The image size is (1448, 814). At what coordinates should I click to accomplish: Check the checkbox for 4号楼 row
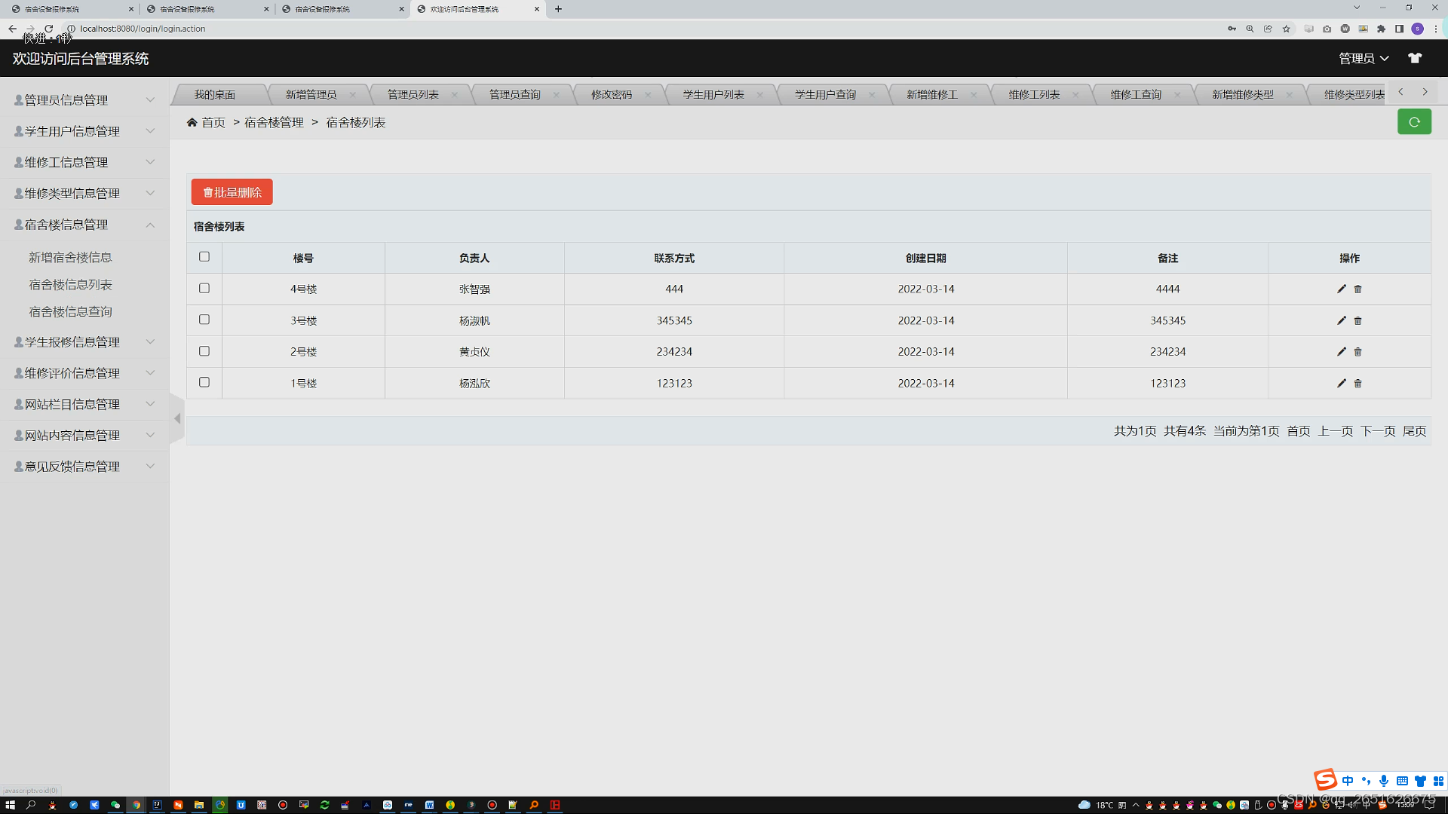point(204,288)
